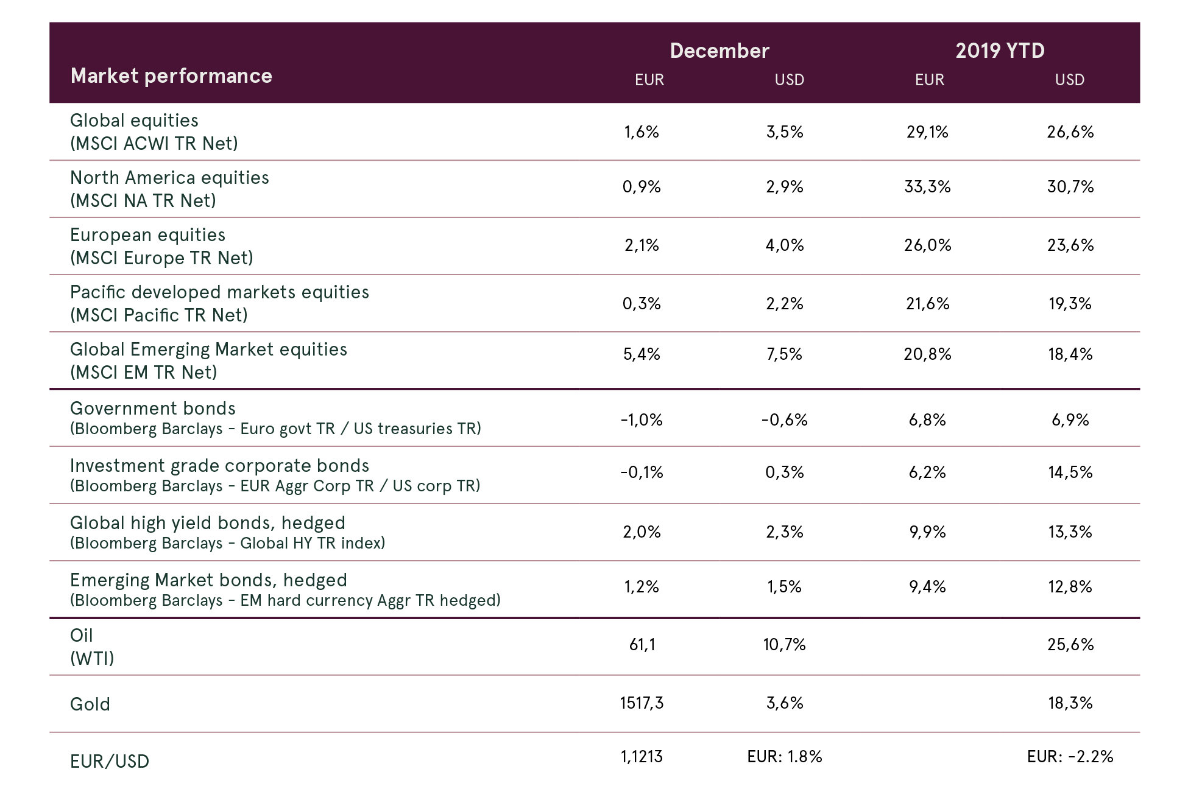Click 'Global high yield bonds, hedged' label

click(x=208, y=524)
